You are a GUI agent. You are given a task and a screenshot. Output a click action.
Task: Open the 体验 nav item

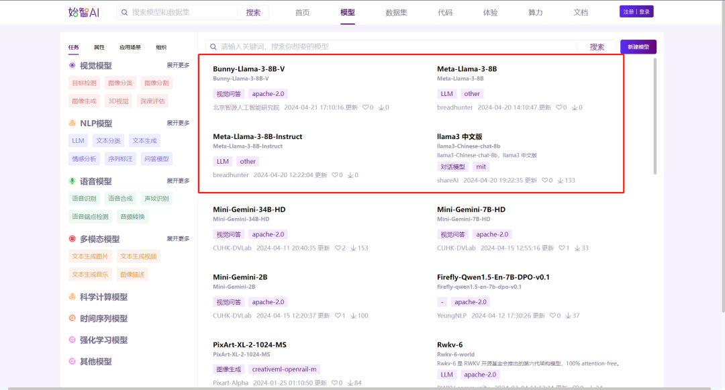coord(490,13)
